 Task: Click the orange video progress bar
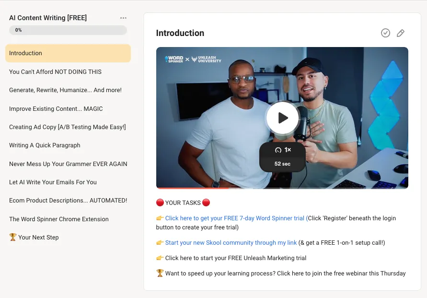tap(193, 188)
